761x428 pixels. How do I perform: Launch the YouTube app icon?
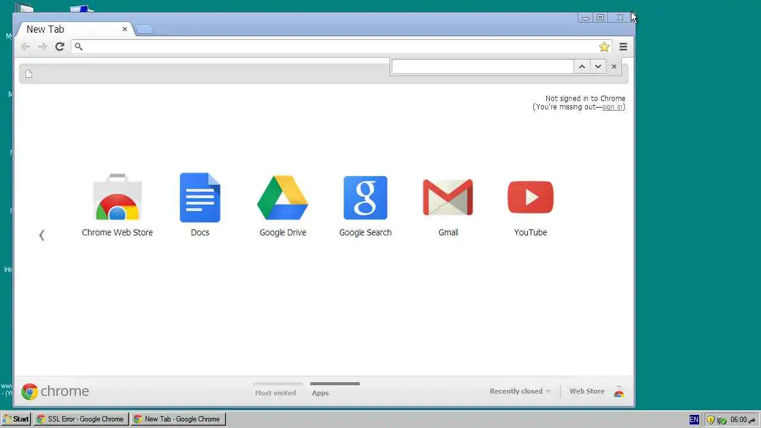coord(530,197)
